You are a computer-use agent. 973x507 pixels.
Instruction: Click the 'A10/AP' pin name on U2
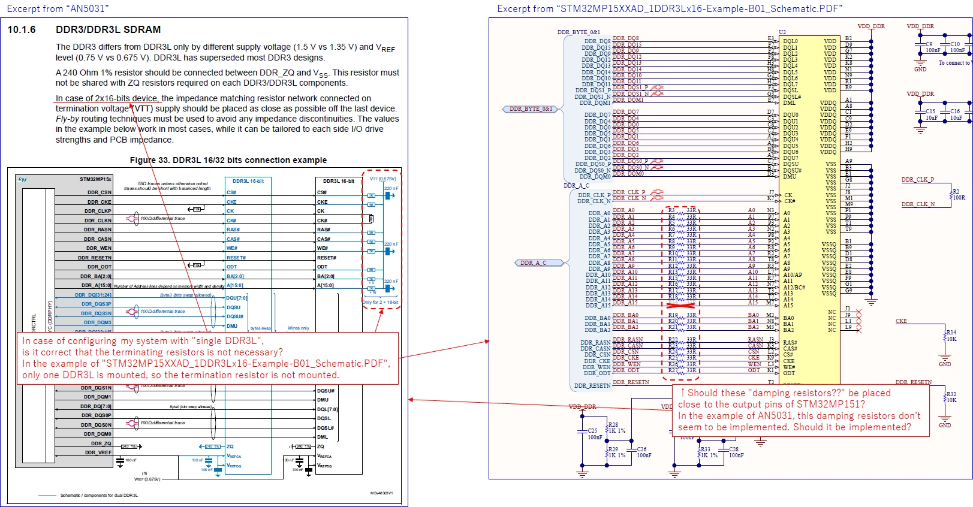pyautogui.click(x=793, y=275)
